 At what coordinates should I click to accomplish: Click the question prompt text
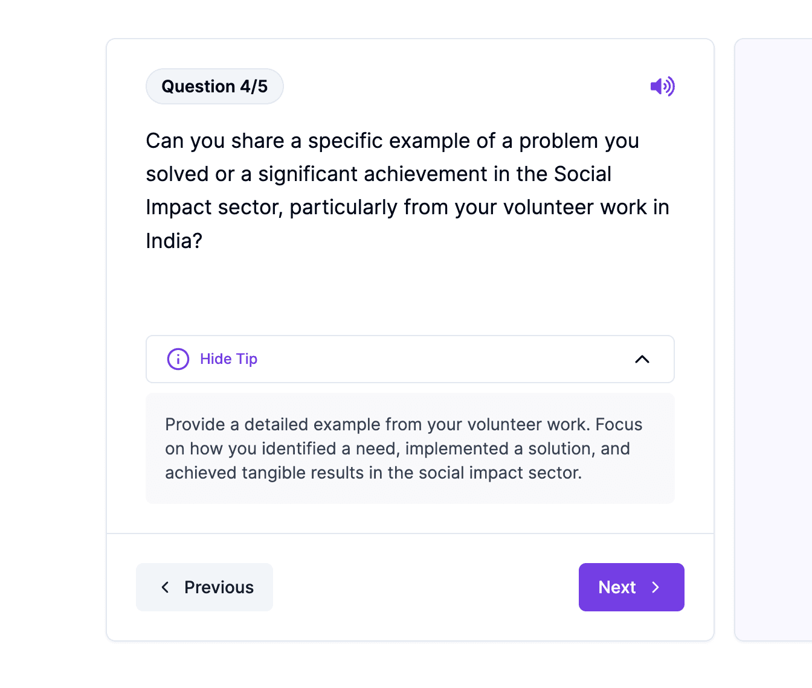click(x=407, y=190)
